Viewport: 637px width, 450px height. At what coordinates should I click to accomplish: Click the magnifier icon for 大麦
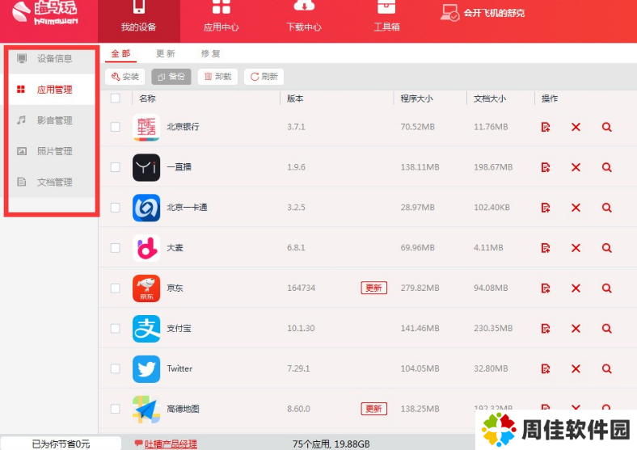point(606,248)
